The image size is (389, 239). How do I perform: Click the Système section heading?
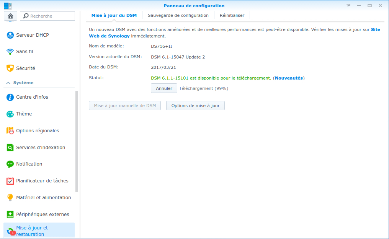click(23, 83)
